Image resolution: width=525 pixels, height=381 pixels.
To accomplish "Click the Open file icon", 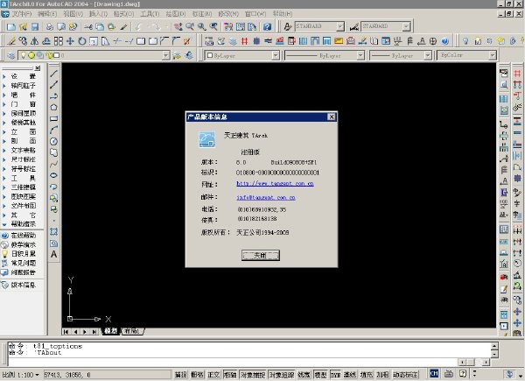I will tap(23, 27).
